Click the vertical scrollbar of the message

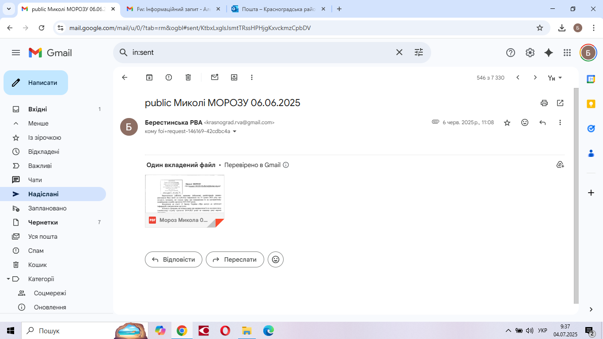coord(576,194)
